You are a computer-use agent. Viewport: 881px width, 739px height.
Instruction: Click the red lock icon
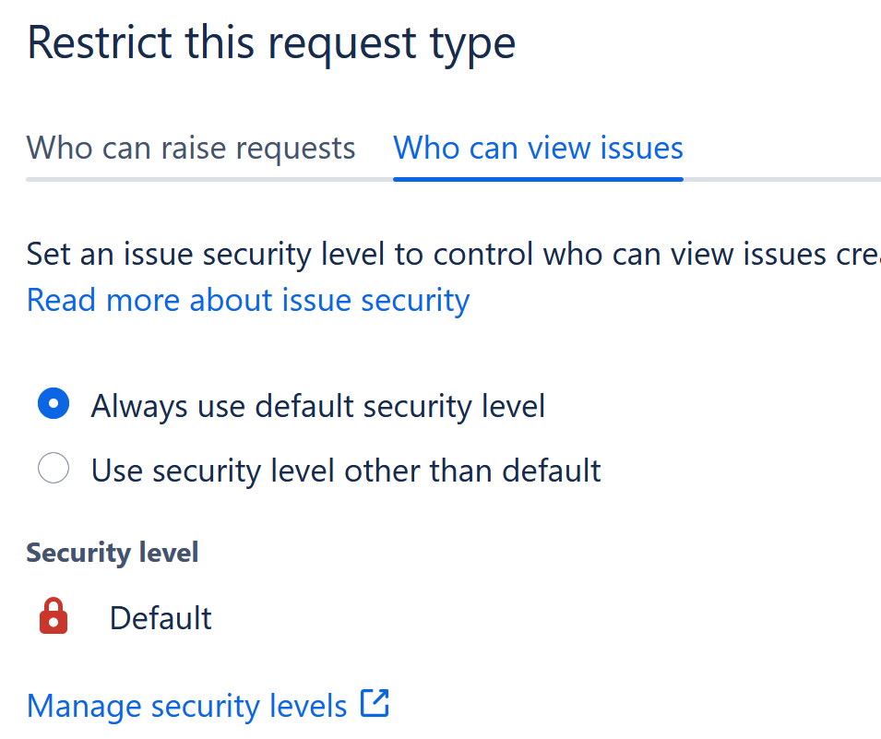point(54,616)
